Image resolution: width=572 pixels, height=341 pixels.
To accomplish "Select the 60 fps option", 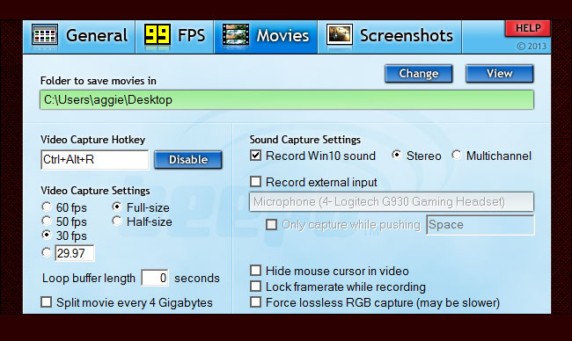I will click(47, 207).
